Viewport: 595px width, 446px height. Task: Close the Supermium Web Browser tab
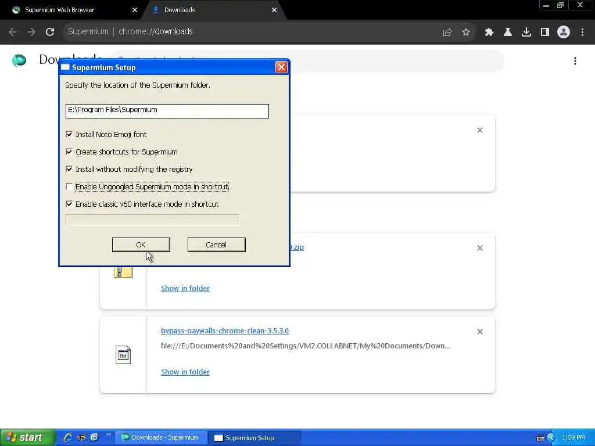135,10
